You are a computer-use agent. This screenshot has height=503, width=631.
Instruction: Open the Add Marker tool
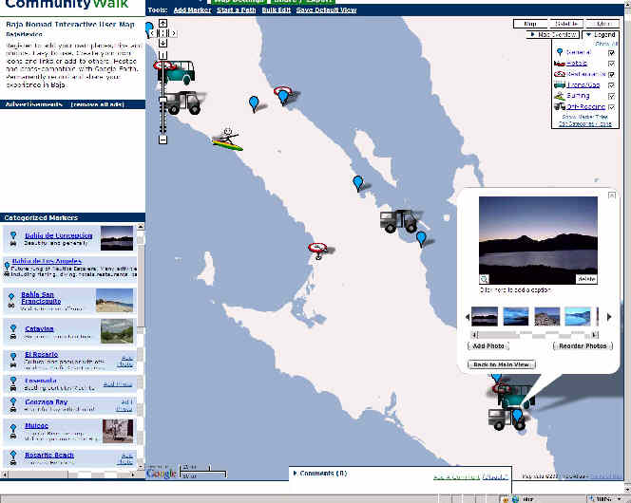tap(192, 10)
